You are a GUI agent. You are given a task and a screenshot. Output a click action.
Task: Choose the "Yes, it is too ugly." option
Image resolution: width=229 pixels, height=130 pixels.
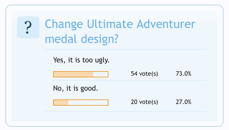(x=81, y=60)
